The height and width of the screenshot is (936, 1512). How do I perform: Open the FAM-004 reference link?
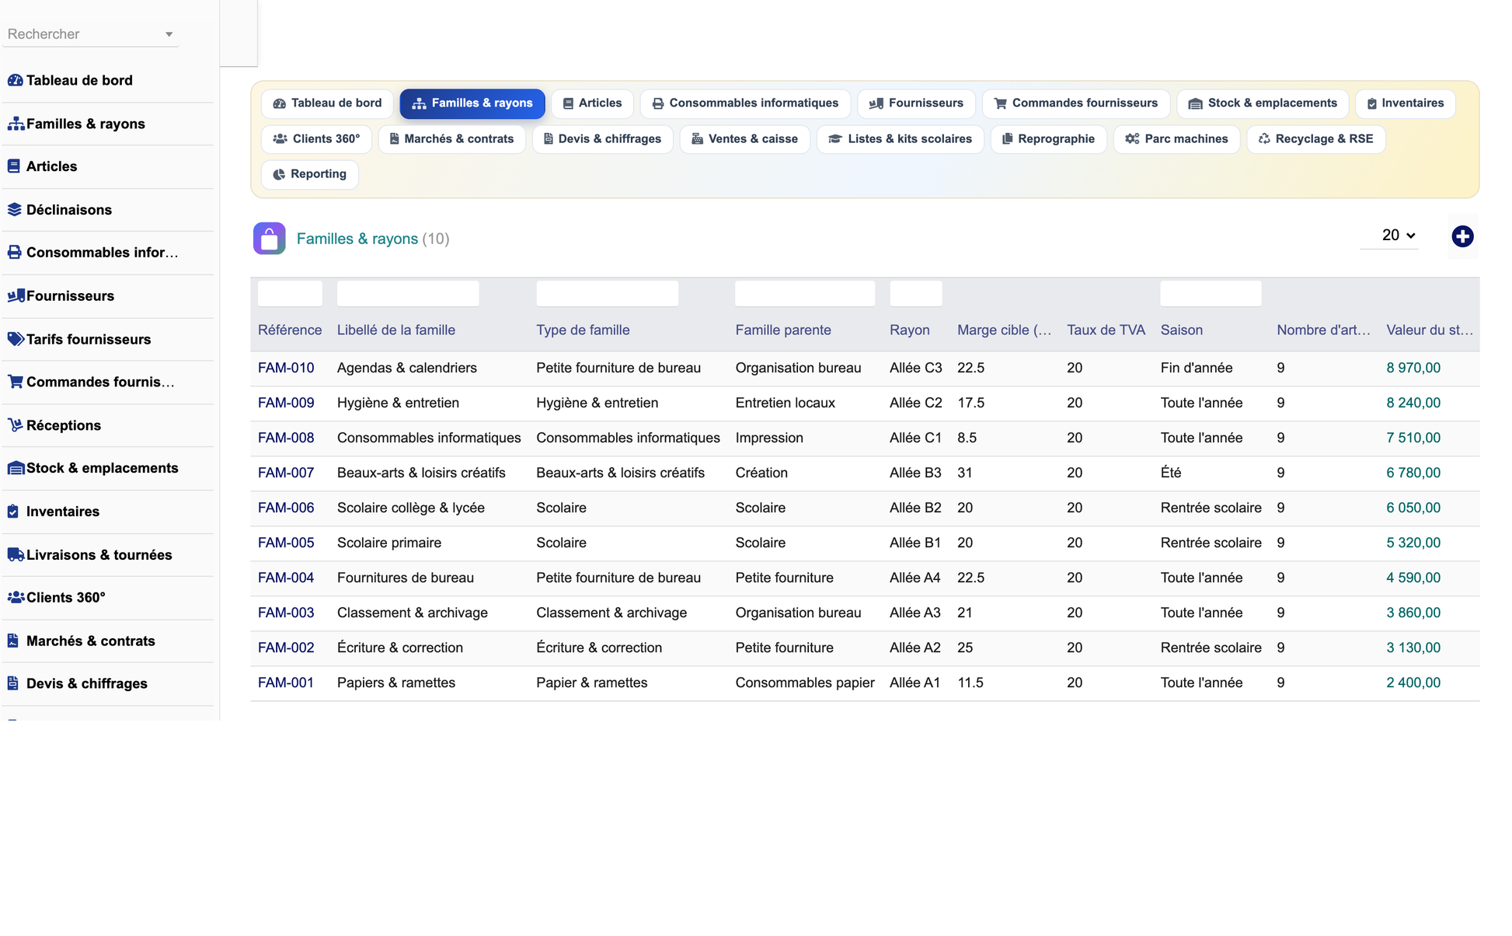[286, 578]
